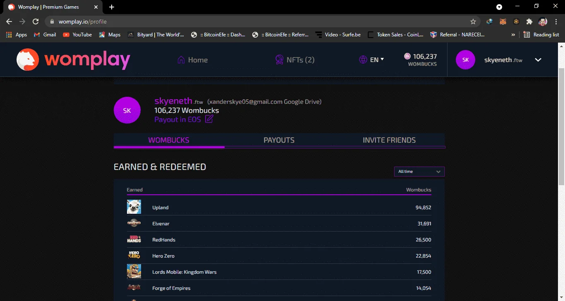
Task: Click skyeneth username in profile
Action: point(173,101)
